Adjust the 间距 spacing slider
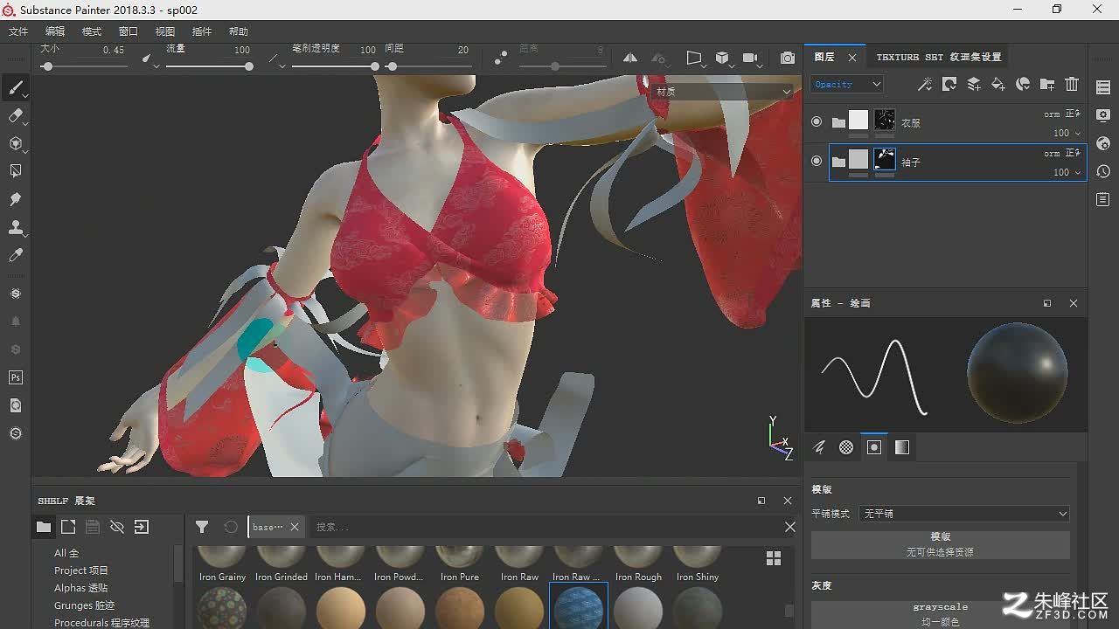The height and width of the screenshot is (629, 1119). [428, 66]
